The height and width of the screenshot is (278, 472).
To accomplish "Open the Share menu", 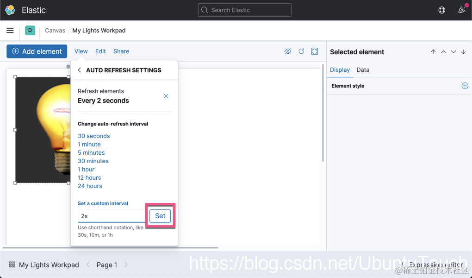I will tap(121, 51).
